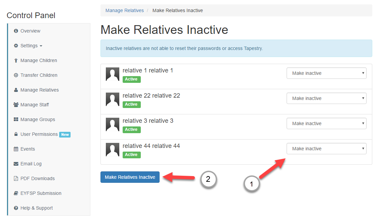Click the Active badge for relative 44
Viewport: 378px width, 216px height.
coord(131,155)
